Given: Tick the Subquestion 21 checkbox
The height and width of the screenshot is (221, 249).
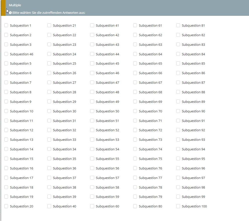Looking at the screenshot, I should point(49,25).
